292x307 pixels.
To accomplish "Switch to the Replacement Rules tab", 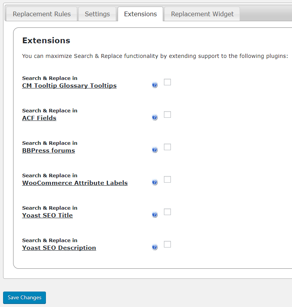I will (42, 14).
